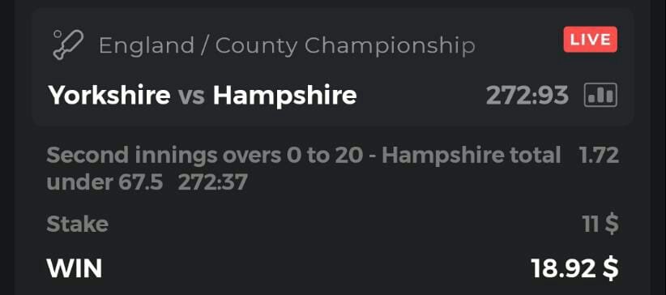The width and height of the screenshot is (666, 295).
Task: Click the 'vs' text between teams
Action: (191, 96)
